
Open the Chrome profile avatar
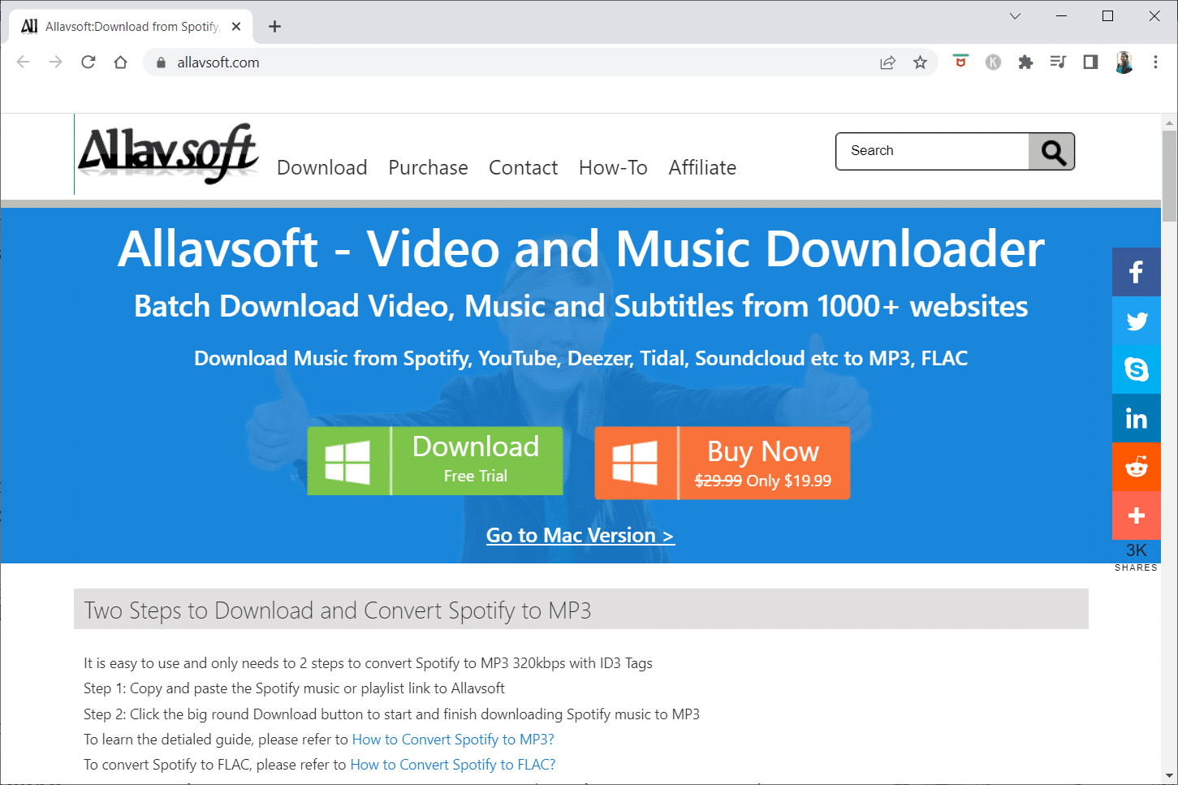click(1124, 63)
